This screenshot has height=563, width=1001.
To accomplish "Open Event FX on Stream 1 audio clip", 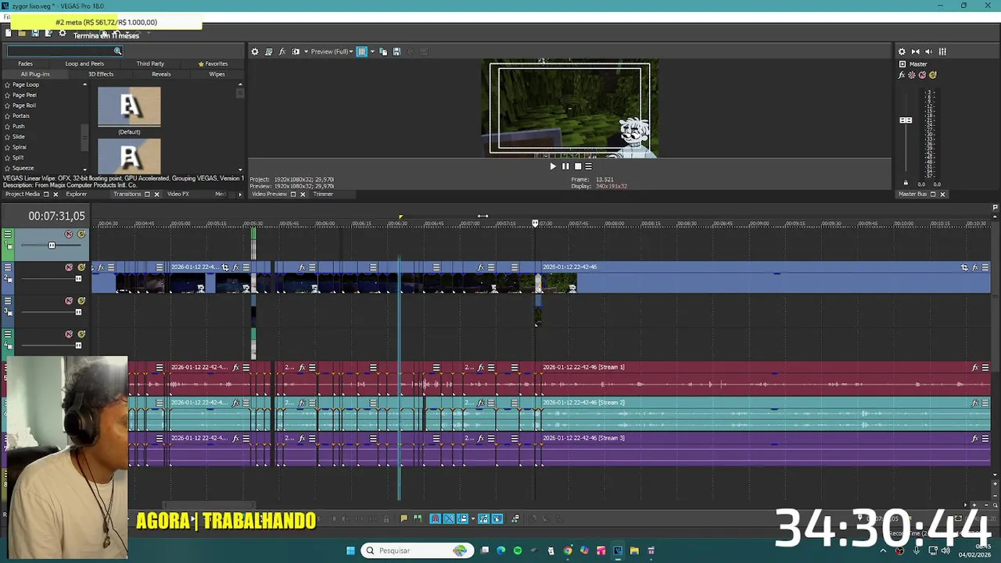I will coord(975,368).
